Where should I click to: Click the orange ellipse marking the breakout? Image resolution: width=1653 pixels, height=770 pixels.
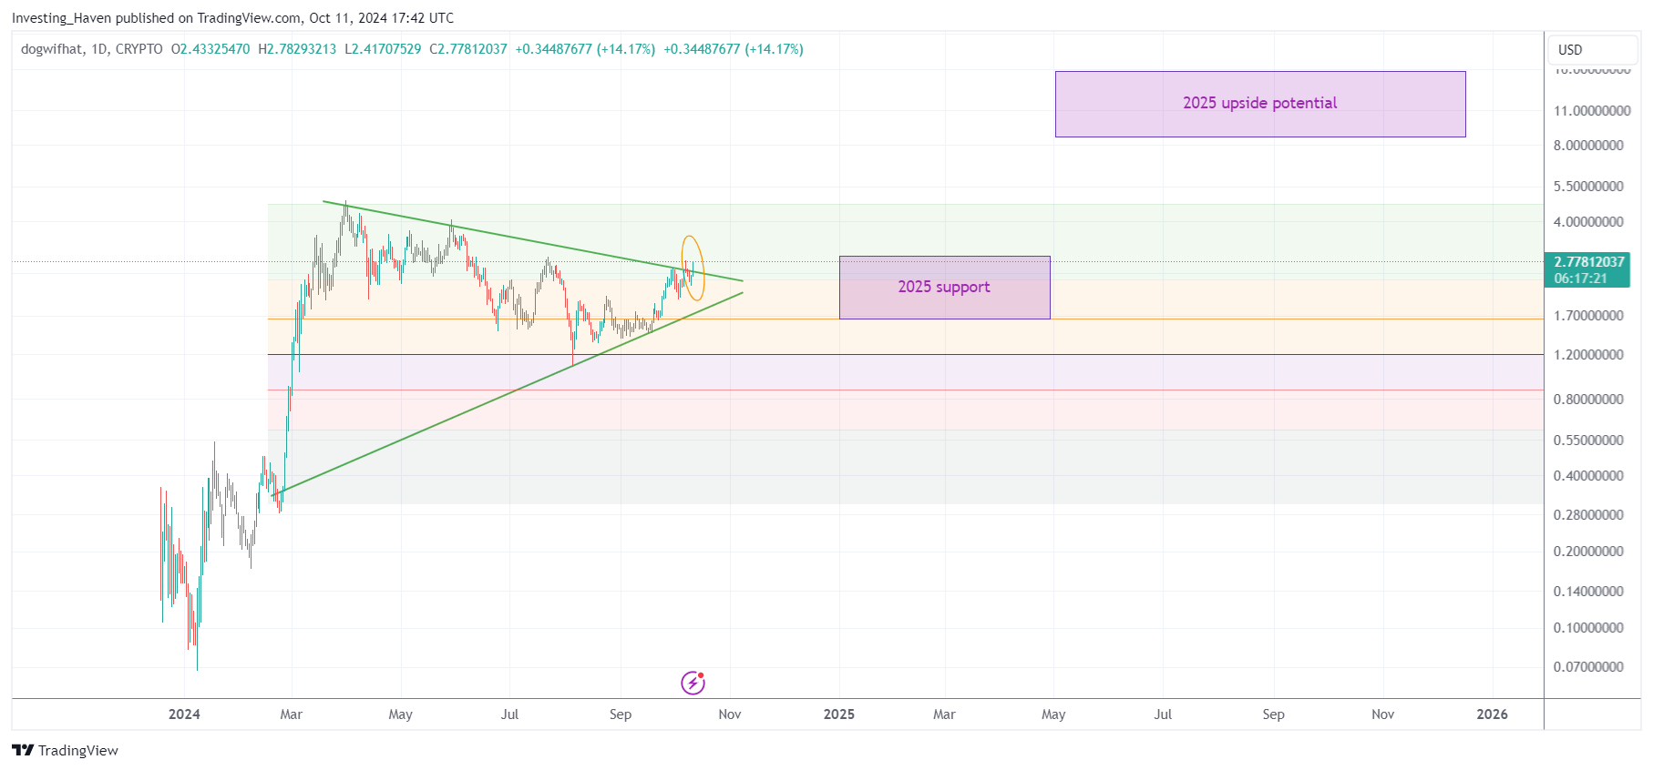tap(693, 268)
